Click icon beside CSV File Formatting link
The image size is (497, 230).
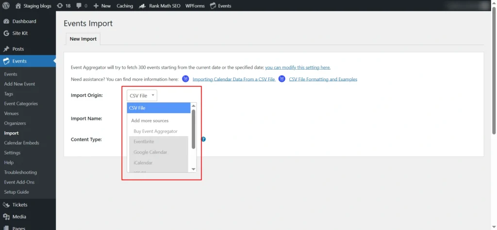(x=282, y=79)
